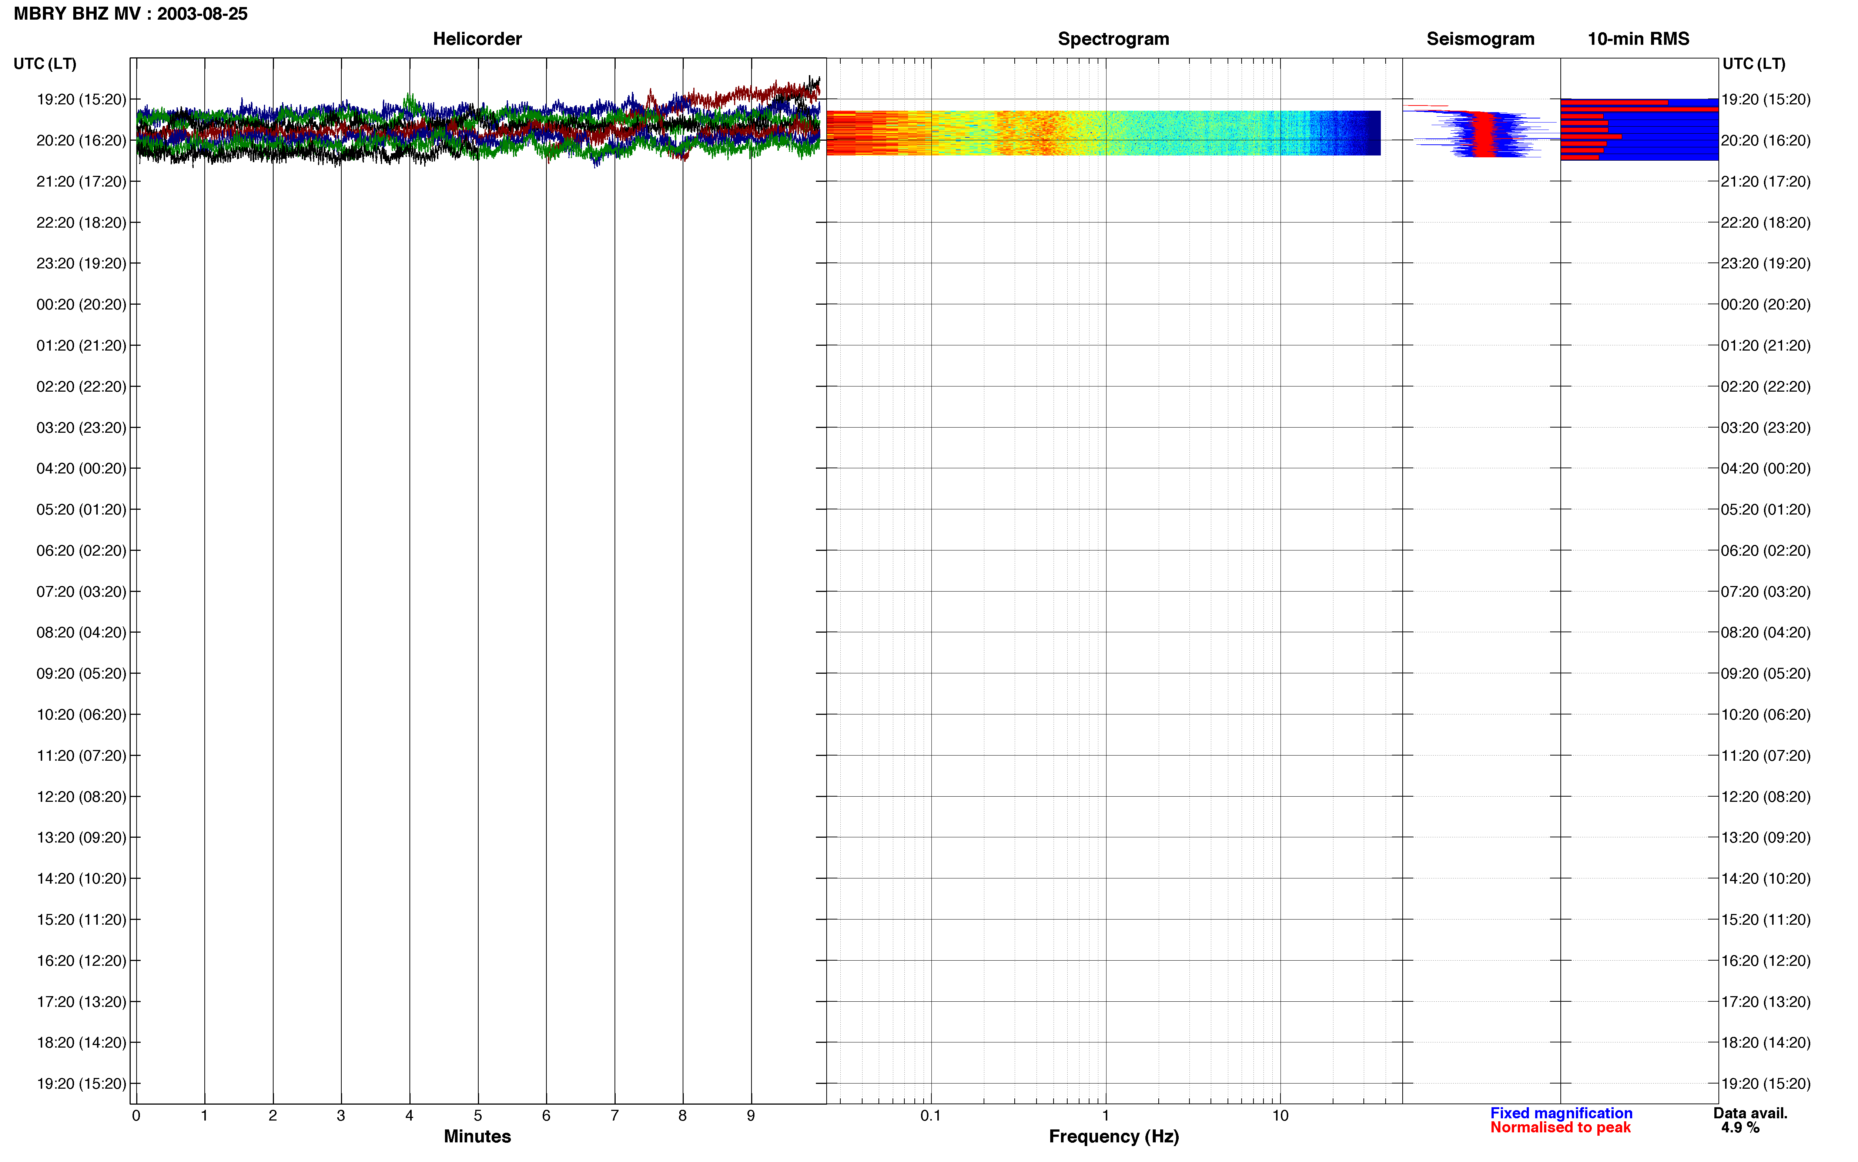Select the 'Spectrogram' panel heading
This screenshot has height=1162, width=1858.
tap(1114, 38)
